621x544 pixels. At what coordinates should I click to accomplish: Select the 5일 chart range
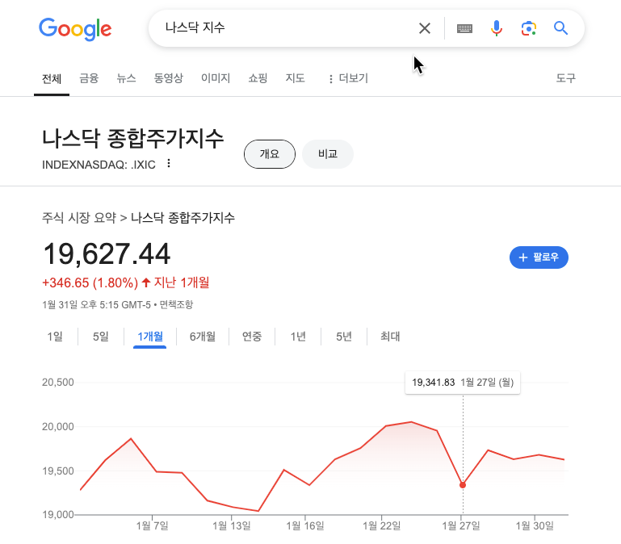coord(101,337)
